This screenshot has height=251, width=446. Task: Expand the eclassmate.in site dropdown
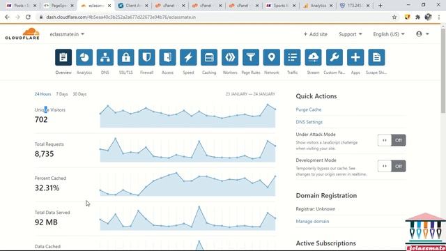(x=67, y=34)
